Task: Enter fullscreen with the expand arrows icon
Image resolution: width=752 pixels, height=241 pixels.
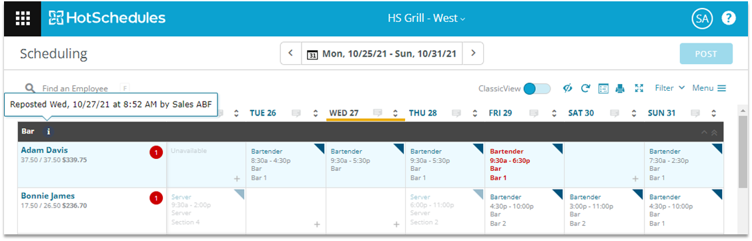Action: [639, 88]
